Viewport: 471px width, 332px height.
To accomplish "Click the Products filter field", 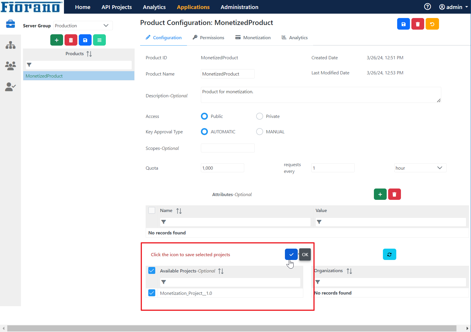I will tap(79, 65).
